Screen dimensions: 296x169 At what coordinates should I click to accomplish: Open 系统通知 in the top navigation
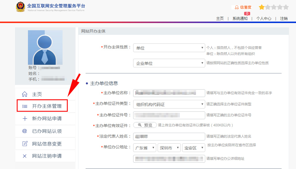pyautogui.click(x=240, y=18)
